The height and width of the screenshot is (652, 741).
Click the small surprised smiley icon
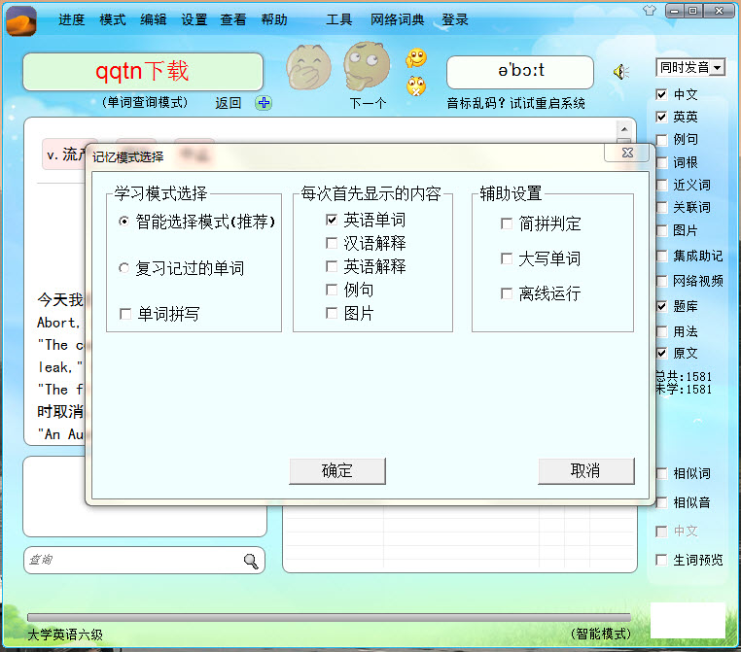[416, 86]
